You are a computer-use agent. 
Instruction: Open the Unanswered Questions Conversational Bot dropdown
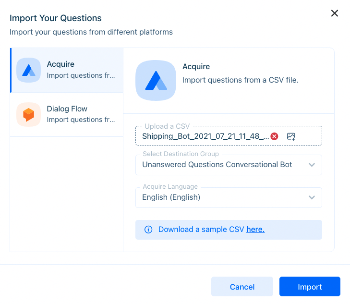pos(229,165)
